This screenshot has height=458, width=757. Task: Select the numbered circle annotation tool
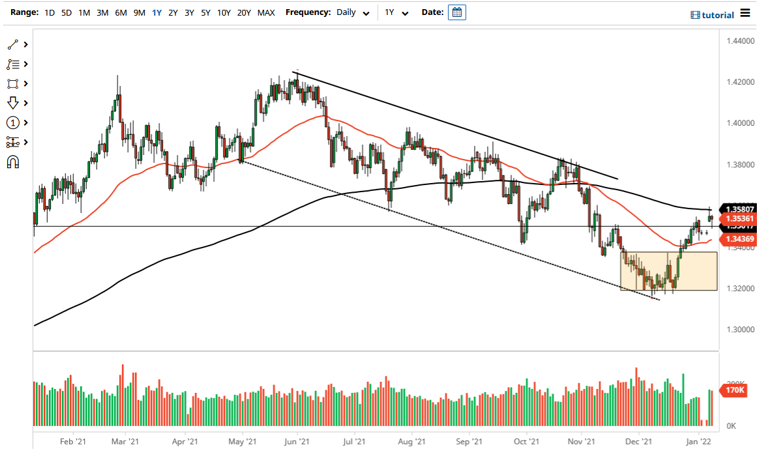point(13,122)
